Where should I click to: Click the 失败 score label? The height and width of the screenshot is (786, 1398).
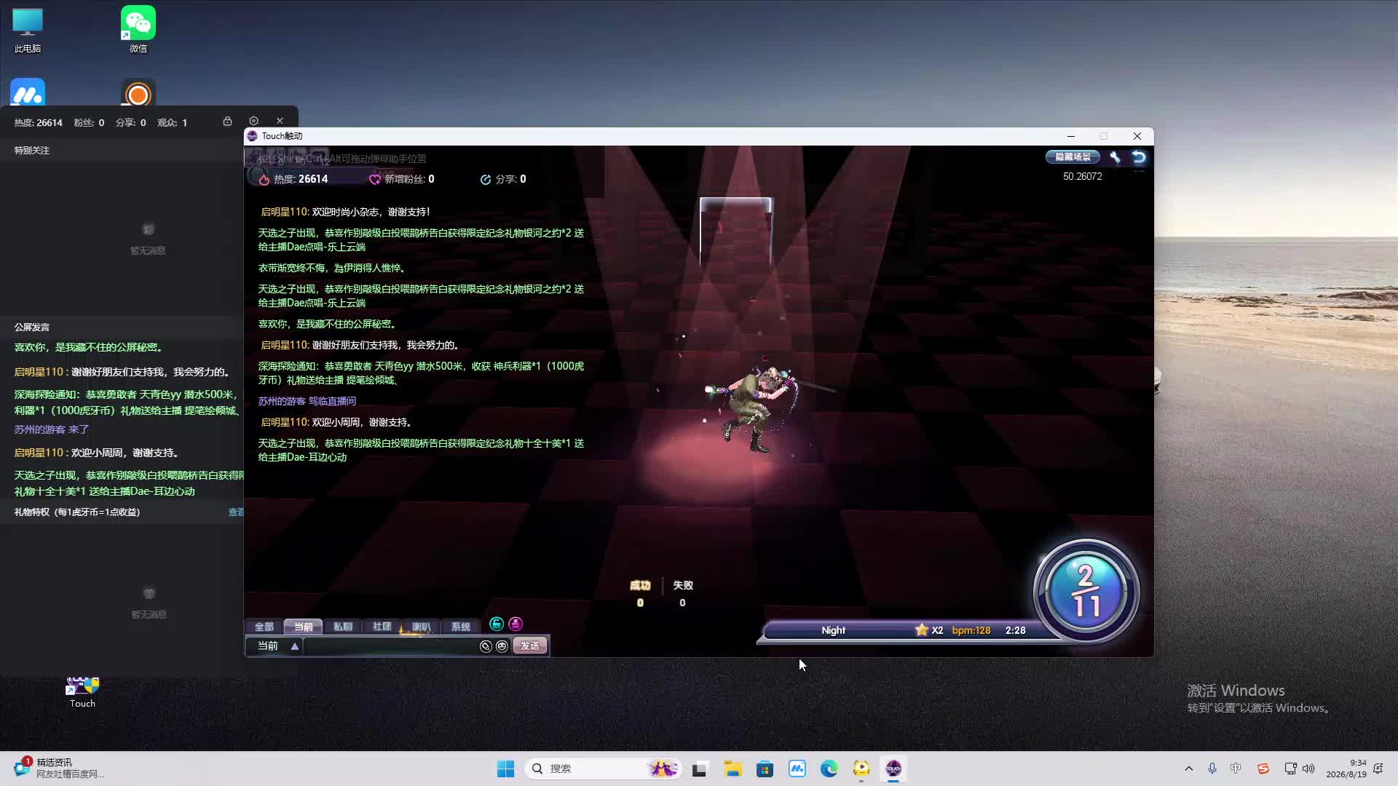(683, 585)
